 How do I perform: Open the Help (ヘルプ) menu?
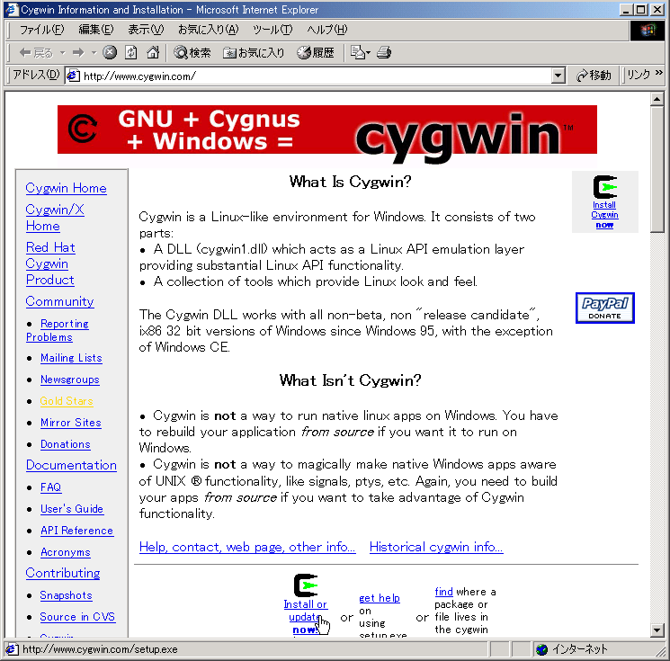point(326,30)
